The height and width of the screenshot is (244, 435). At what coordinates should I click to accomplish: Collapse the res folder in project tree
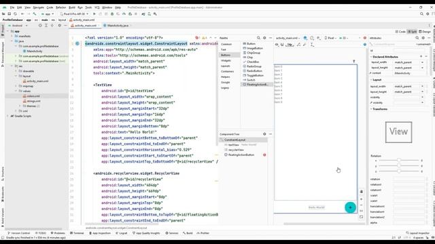pos(12,66)
